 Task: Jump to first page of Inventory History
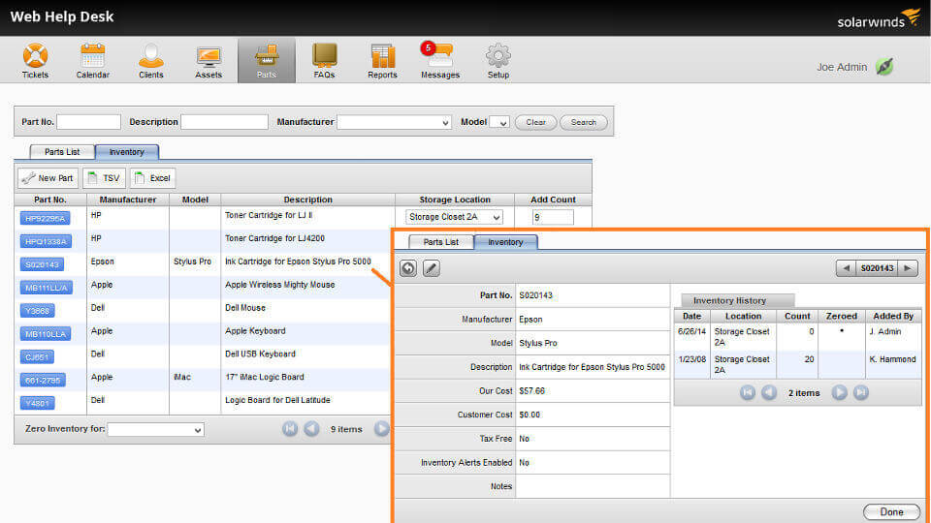[x=748, y=392]
